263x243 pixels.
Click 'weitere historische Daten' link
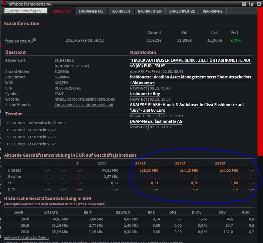[26, 237]
